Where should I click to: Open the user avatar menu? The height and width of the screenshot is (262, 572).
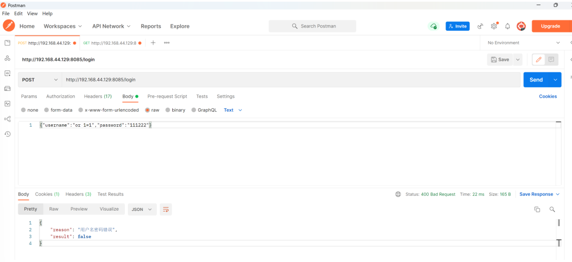[x=521, y=26]
